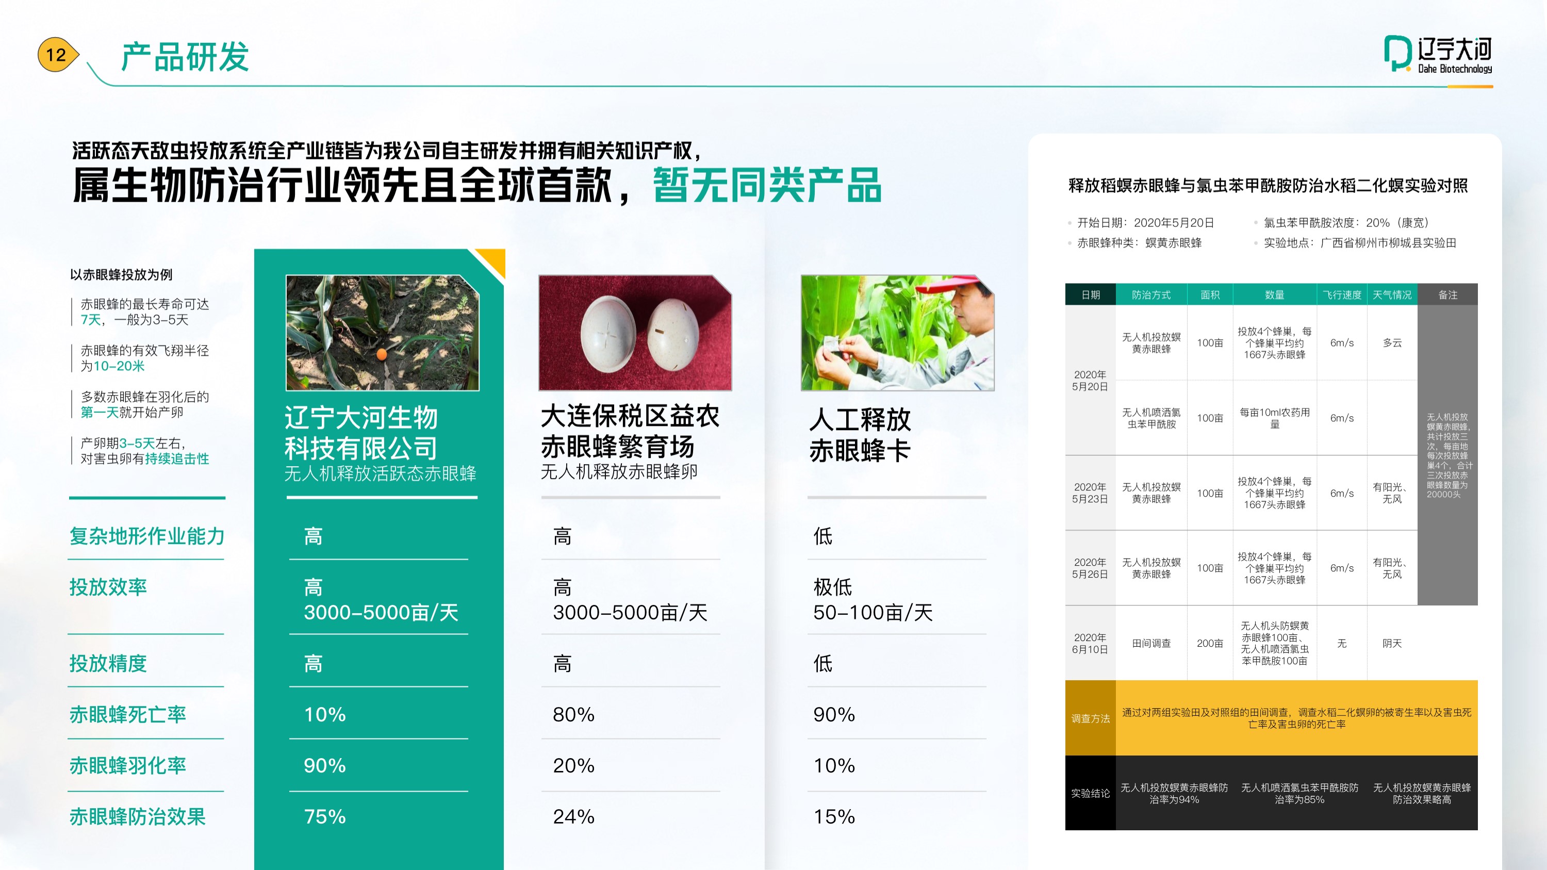Click the 备注 table header

tap(1448, 295)
